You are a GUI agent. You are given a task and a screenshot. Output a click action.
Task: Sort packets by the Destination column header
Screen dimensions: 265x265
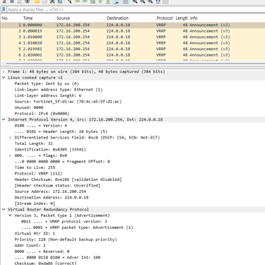click(x=130, y=18)
